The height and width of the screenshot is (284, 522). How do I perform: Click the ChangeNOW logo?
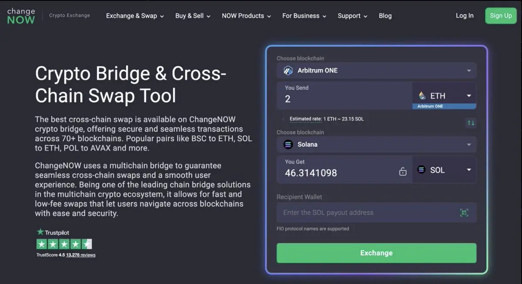21,16
